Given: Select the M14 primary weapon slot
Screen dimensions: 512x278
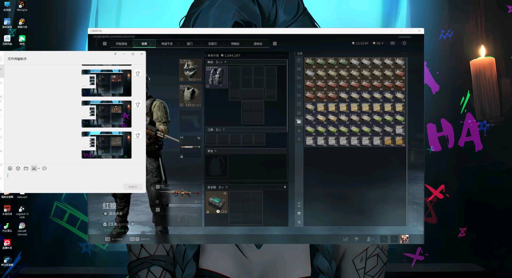Looking at the screenshot, I should (x=178, y=194).
